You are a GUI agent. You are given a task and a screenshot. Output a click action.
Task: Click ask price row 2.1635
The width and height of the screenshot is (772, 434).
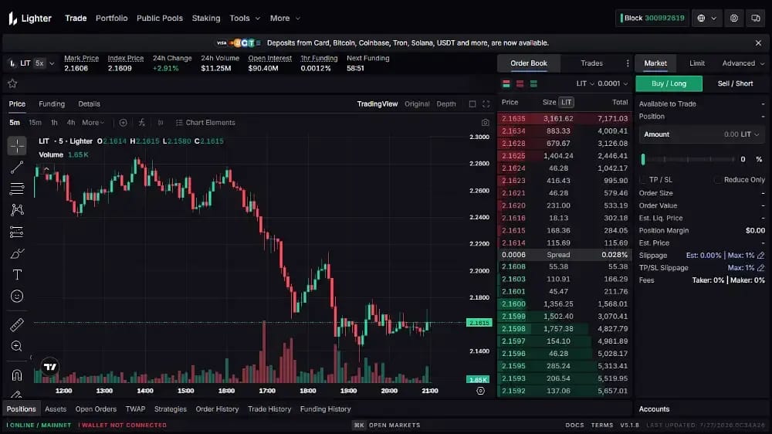pyautogui.click(x=564, y=119)
